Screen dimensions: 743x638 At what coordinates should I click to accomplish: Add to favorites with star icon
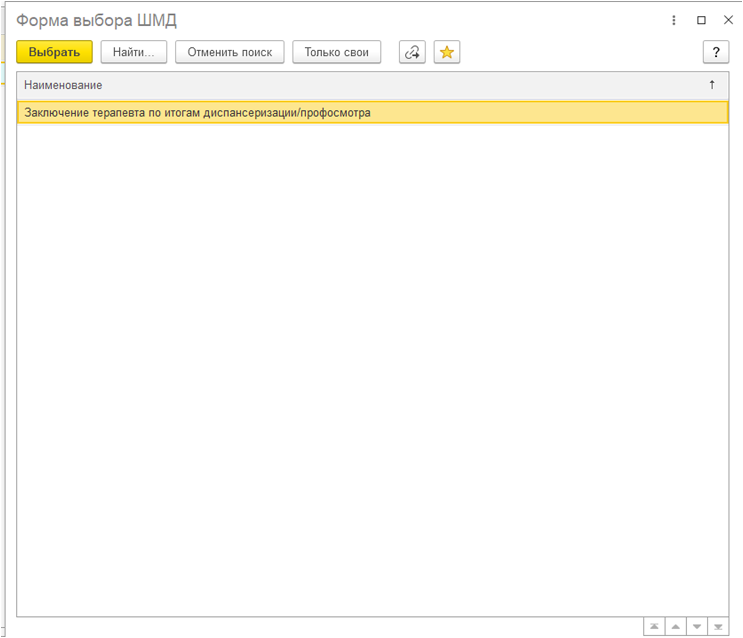(447, 52)
